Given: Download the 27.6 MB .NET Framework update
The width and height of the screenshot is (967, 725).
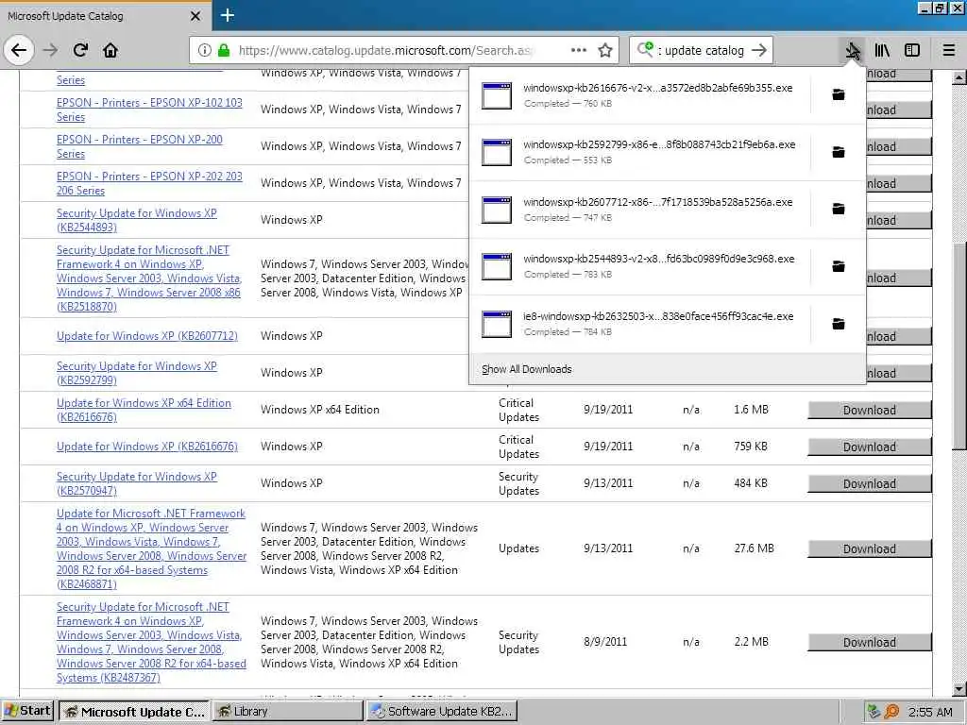Looking at the screenshot, I should point(870,548).
